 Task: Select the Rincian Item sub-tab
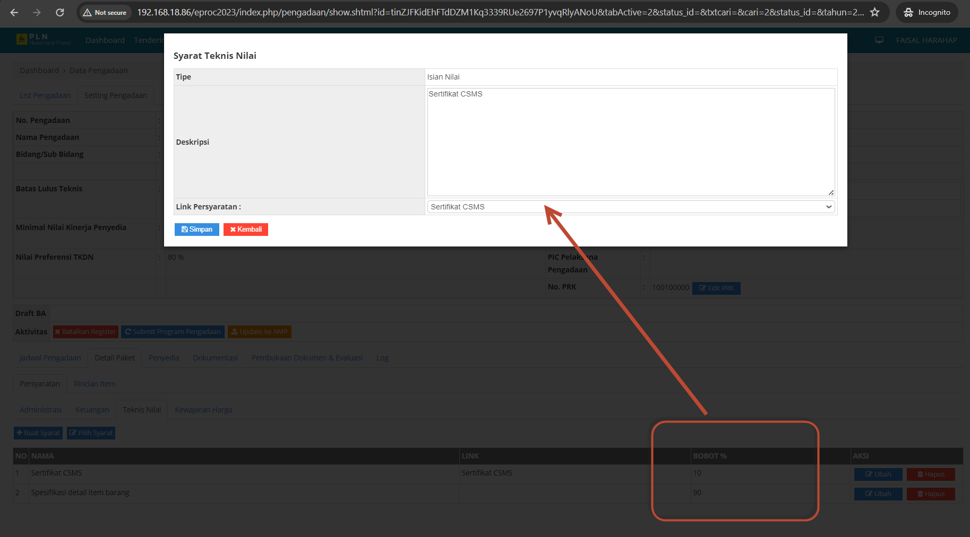click(95, 384)
